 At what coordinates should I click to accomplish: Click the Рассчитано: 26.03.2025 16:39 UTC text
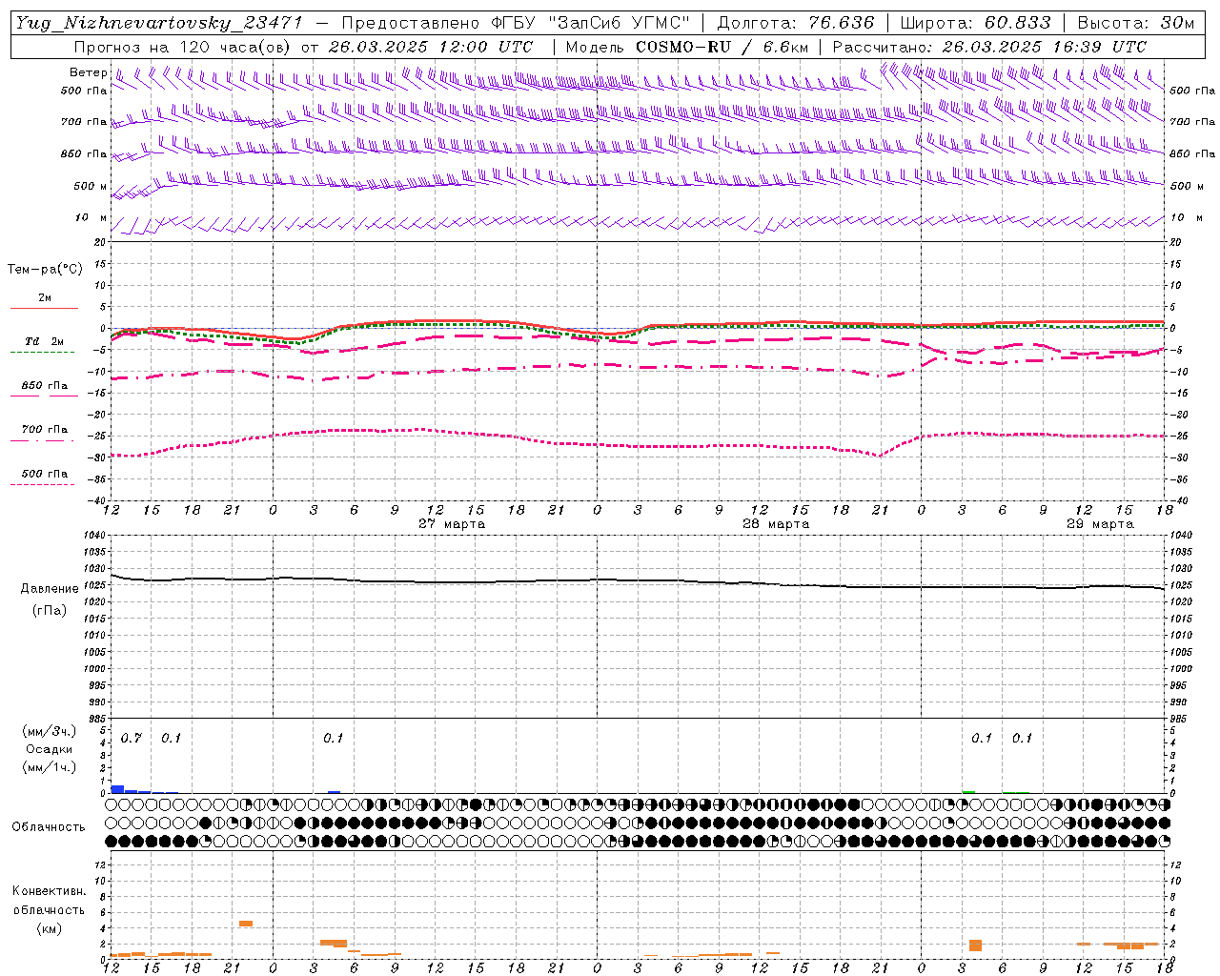point(989,47)
